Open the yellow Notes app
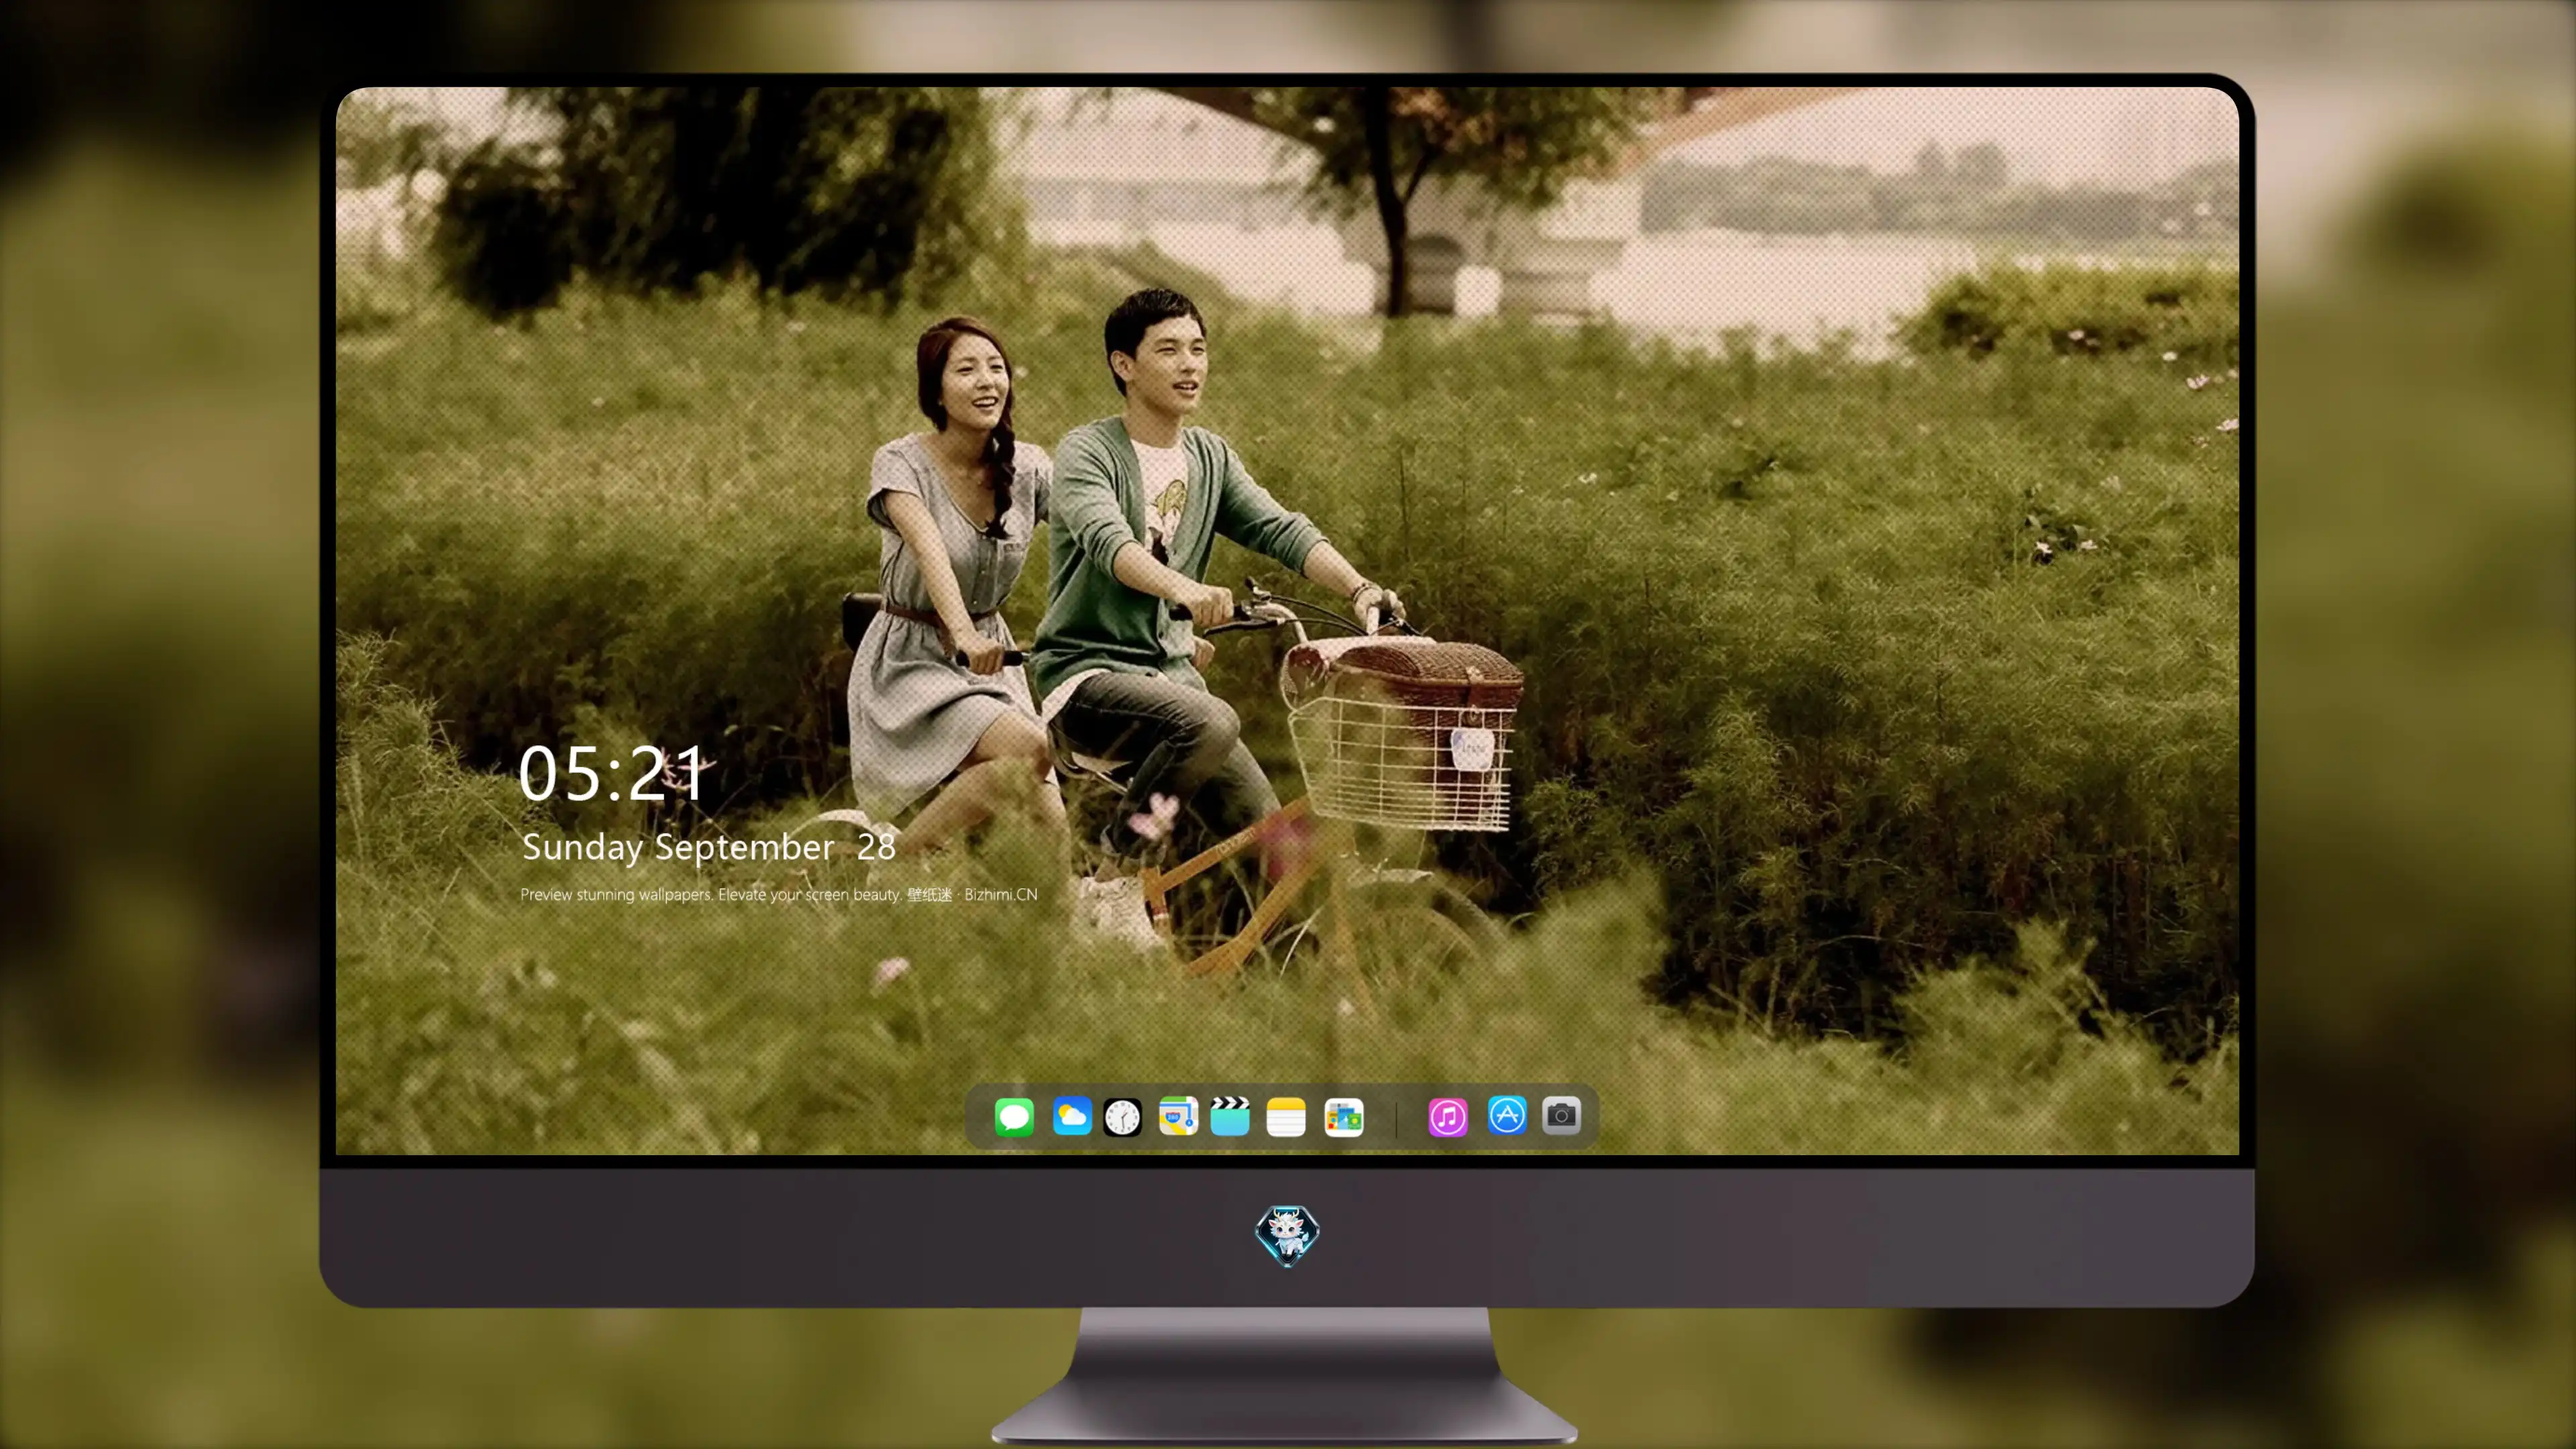 pyautogui.click(x=1286, y=1116)
